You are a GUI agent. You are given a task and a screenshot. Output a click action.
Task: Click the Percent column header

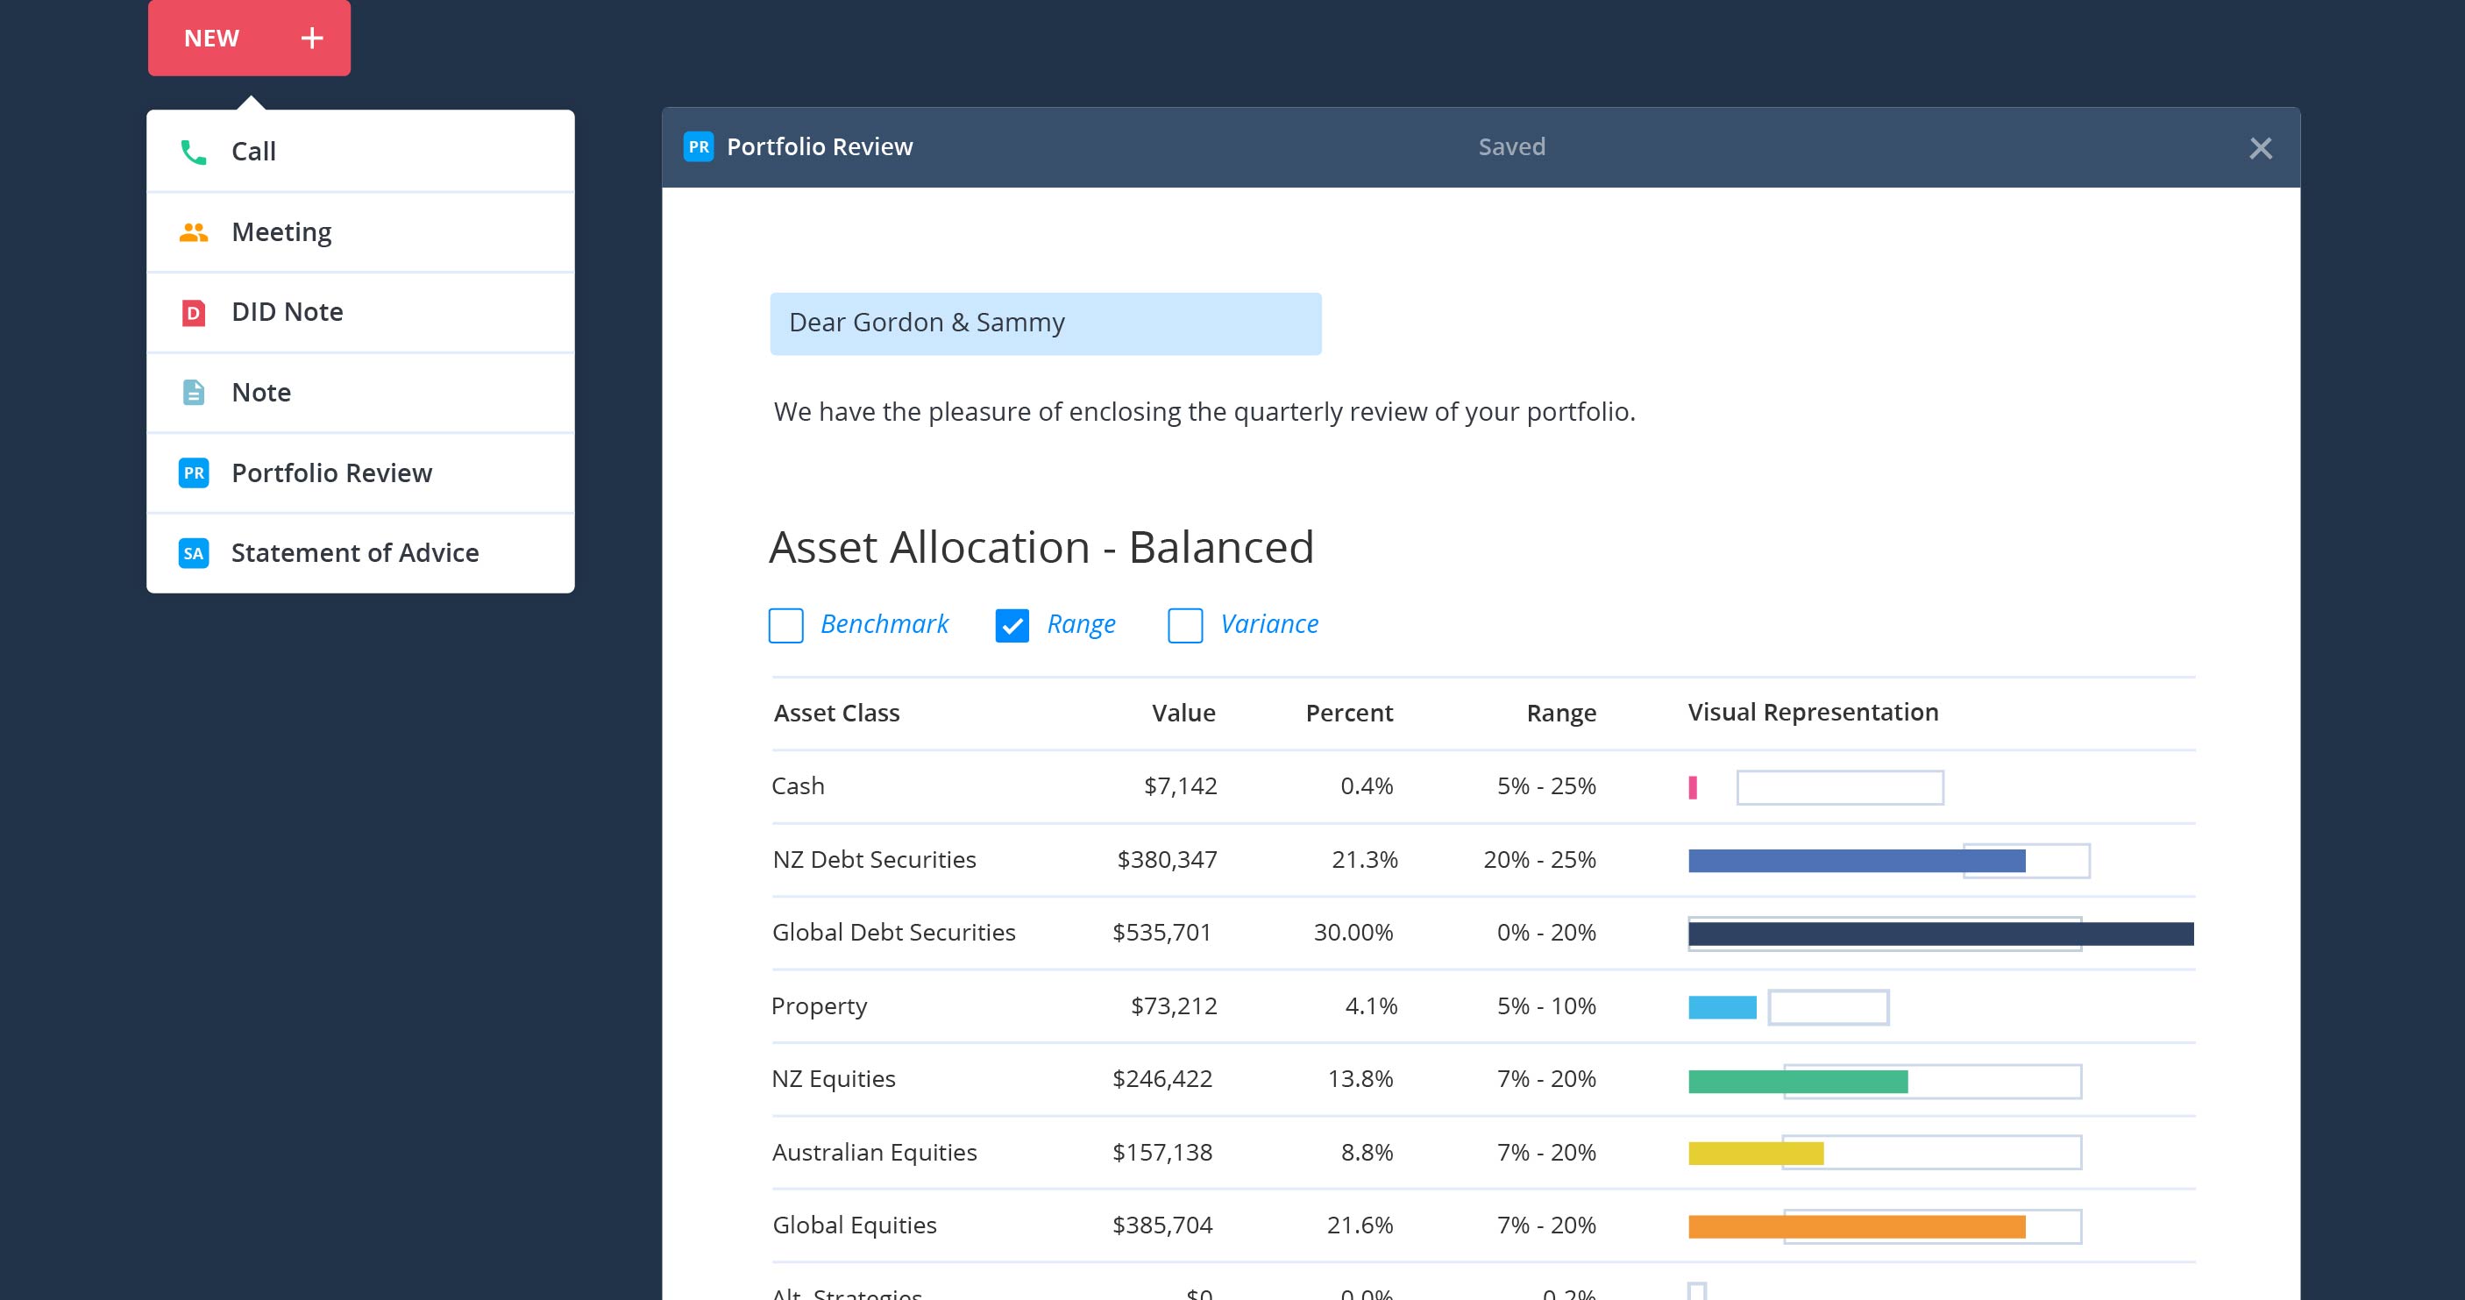click(x=1349, y=713)
